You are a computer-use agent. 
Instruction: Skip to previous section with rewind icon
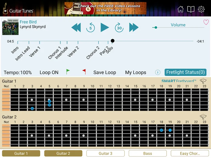[76, 27]
